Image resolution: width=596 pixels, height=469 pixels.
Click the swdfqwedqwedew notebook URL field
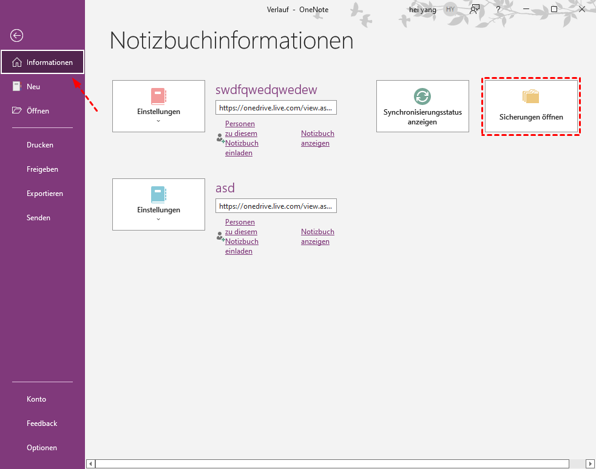tap(276, 107)
